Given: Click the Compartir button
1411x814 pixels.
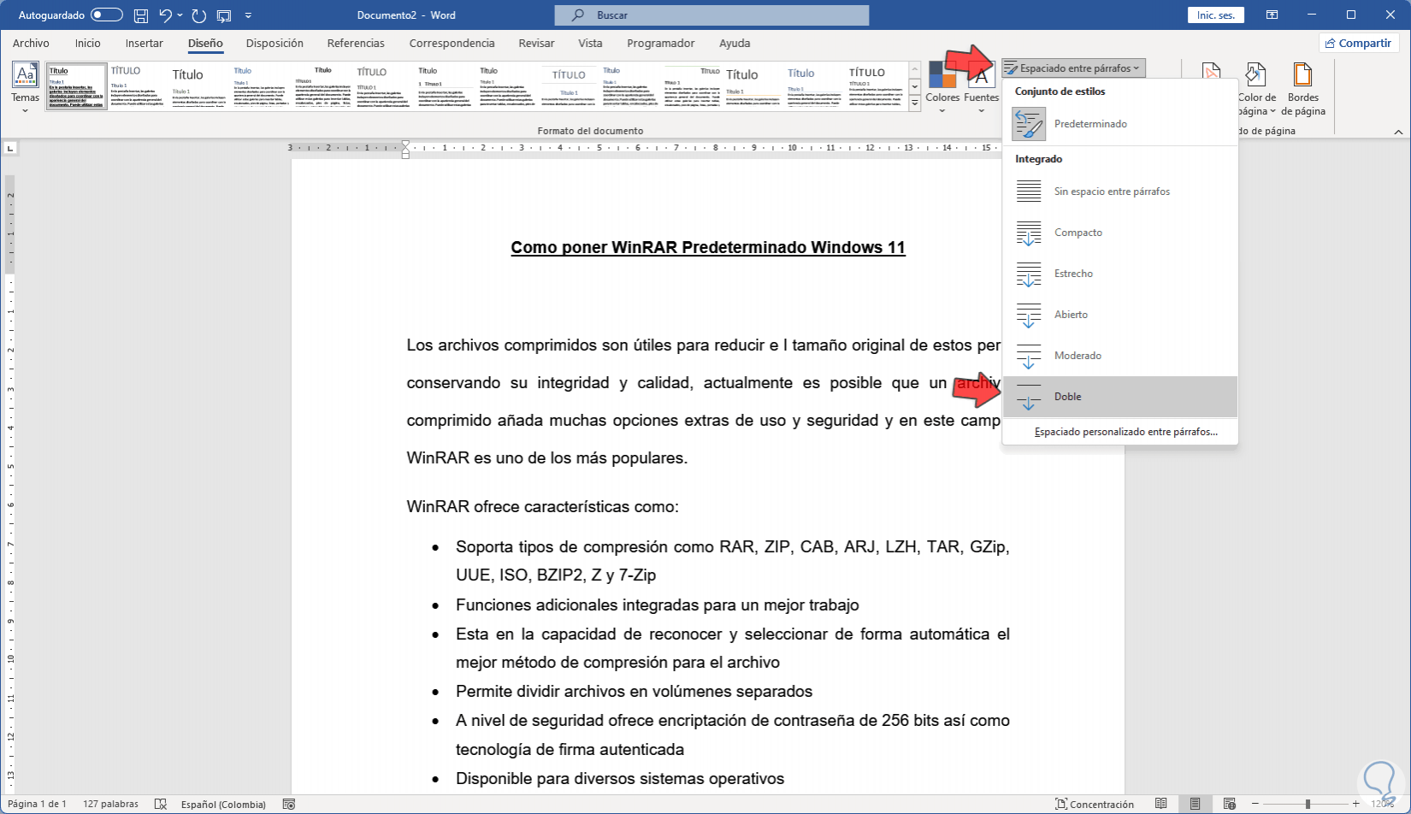Looking at the screenshot, I should pyautogui.click(x=1358, y=43).
